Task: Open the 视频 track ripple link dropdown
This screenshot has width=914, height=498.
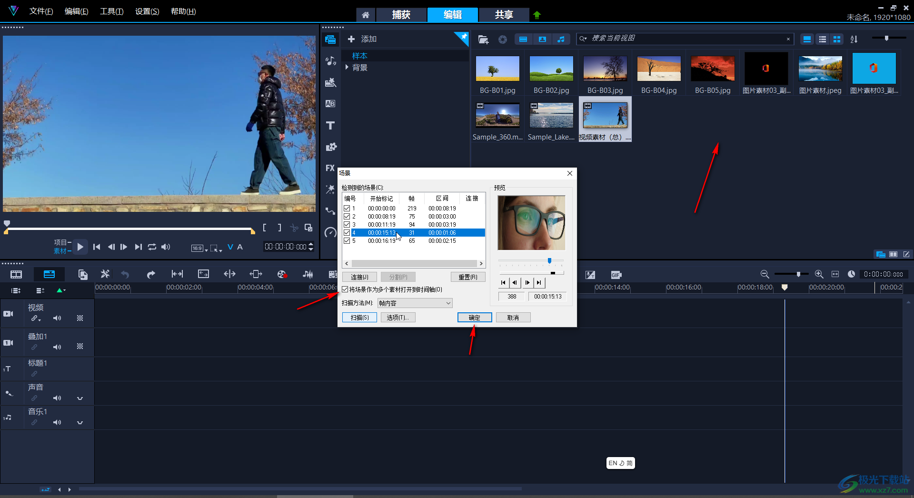Action: [36, 318]
